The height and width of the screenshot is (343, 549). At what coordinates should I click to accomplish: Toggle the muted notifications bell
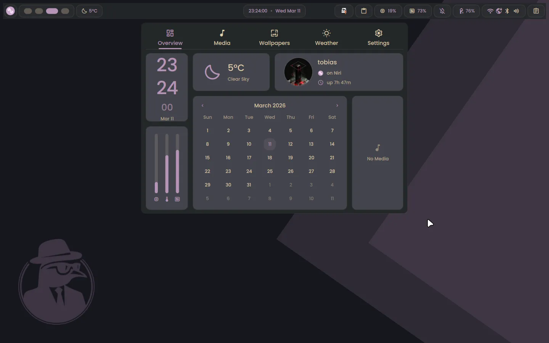442,11
